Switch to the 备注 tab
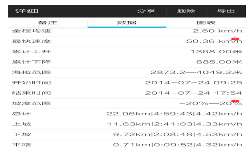The width and height of the screenshot is (251, 155). pos(48,22)
